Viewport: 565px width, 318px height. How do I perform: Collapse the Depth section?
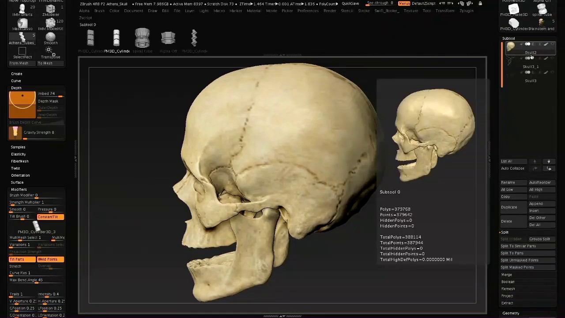[16, 88]
